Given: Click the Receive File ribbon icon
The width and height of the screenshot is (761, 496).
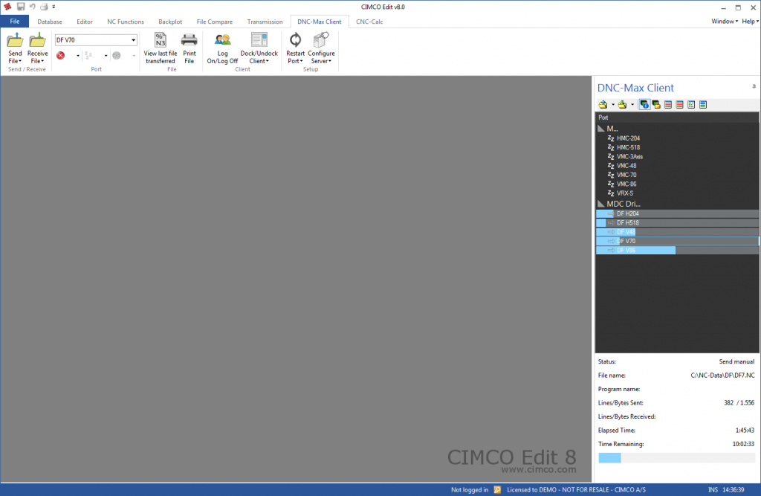Looking at the screenshot, I should coord(37,41).
